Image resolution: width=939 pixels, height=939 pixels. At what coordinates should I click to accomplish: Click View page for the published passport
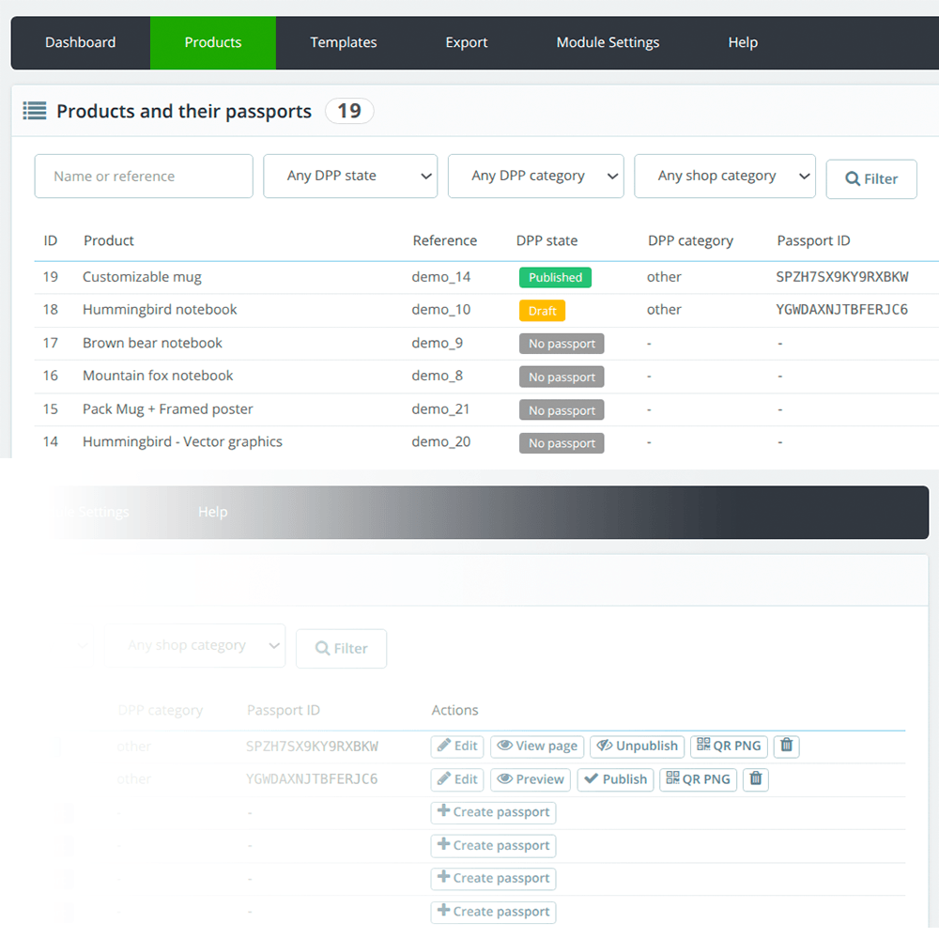point(537,747)
